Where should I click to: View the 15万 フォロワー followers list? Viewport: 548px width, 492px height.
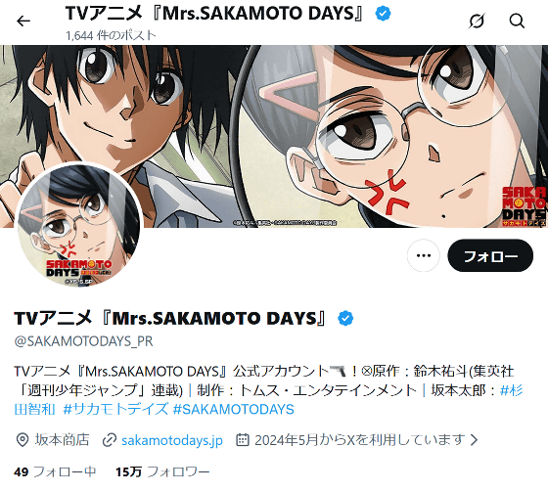pyautogui.click(x=162, y=471)
